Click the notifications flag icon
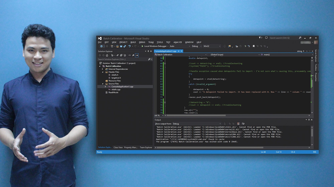334x187 pixels. (260, 38)
